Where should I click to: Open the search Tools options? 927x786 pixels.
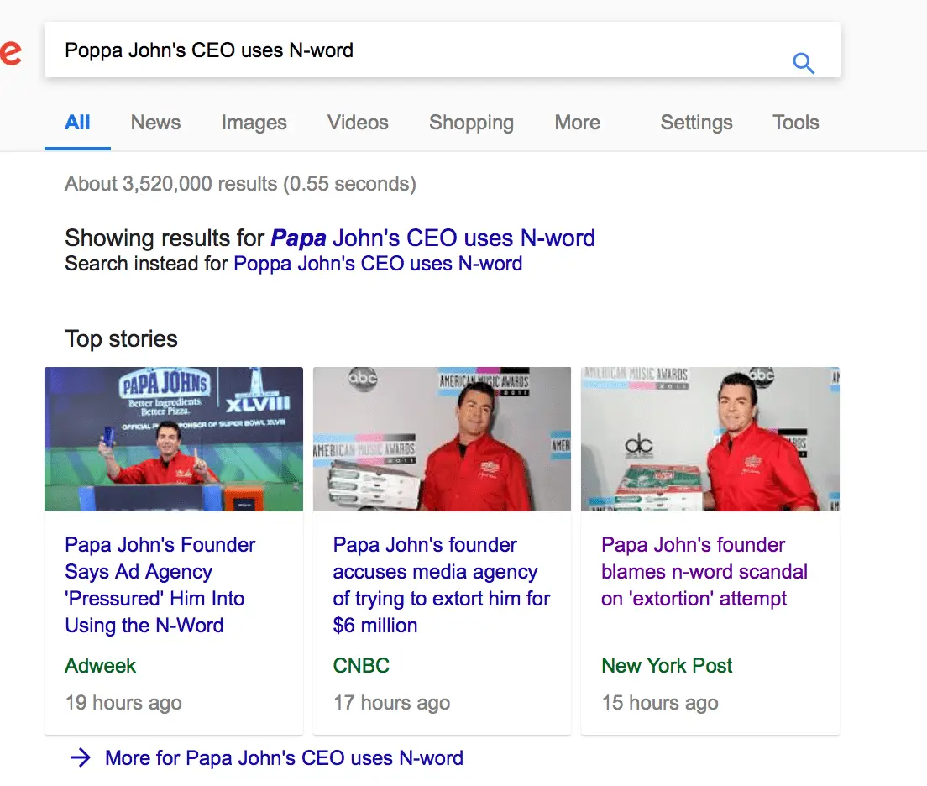click(796, 123)
